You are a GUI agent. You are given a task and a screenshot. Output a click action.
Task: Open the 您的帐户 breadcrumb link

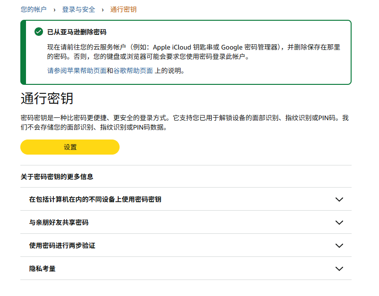[x=34, y=9]
